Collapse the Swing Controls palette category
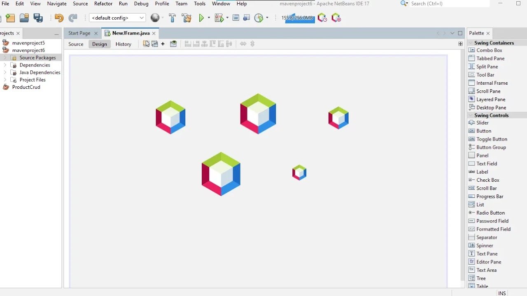 [x=471, y=116]
